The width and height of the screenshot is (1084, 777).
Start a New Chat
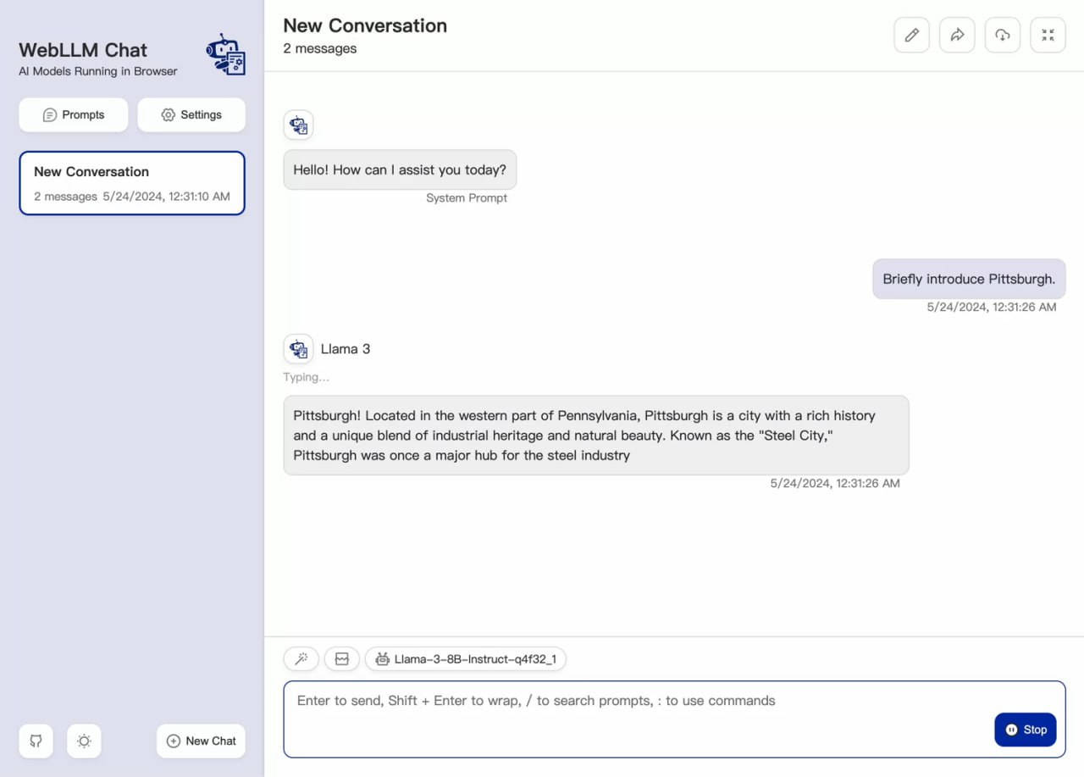click(x=201, y=741)
